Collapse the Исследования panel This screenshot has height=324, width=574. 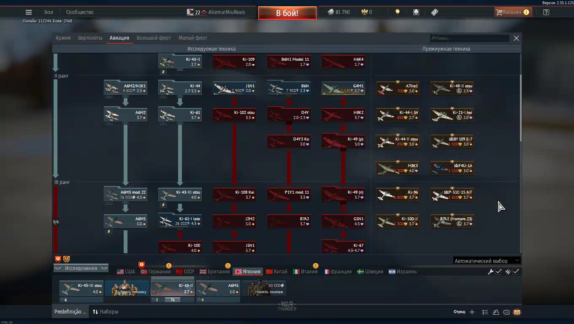point(81,268)
